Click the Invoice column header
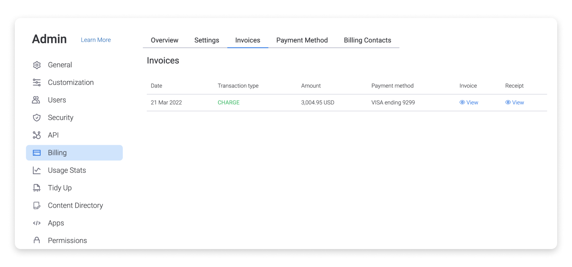Screen dimensions: 572x267 click(468, 85)
